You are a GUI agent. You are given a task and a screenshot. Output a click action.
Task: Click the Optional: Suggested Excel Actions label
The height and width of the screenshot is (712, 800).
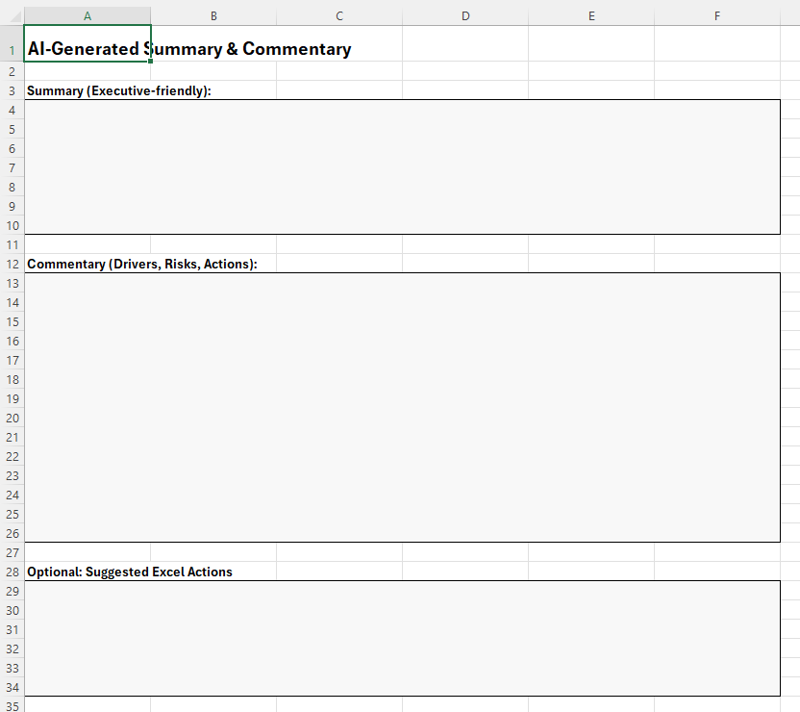pos(129,572)
